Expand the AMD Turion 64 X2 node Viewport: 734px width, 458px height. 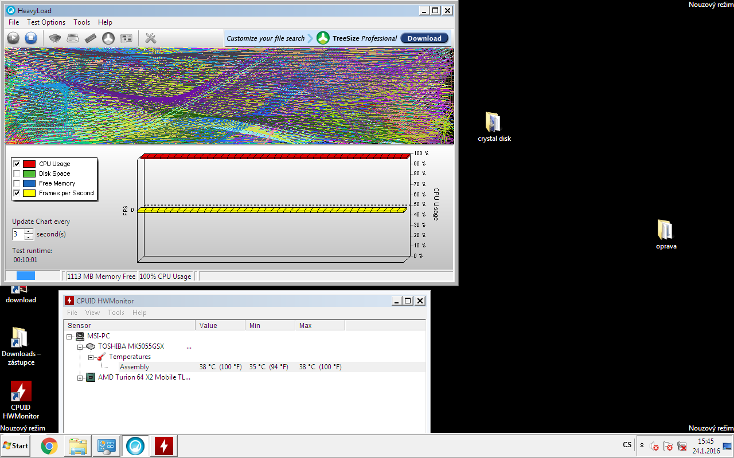pos(80,378)
